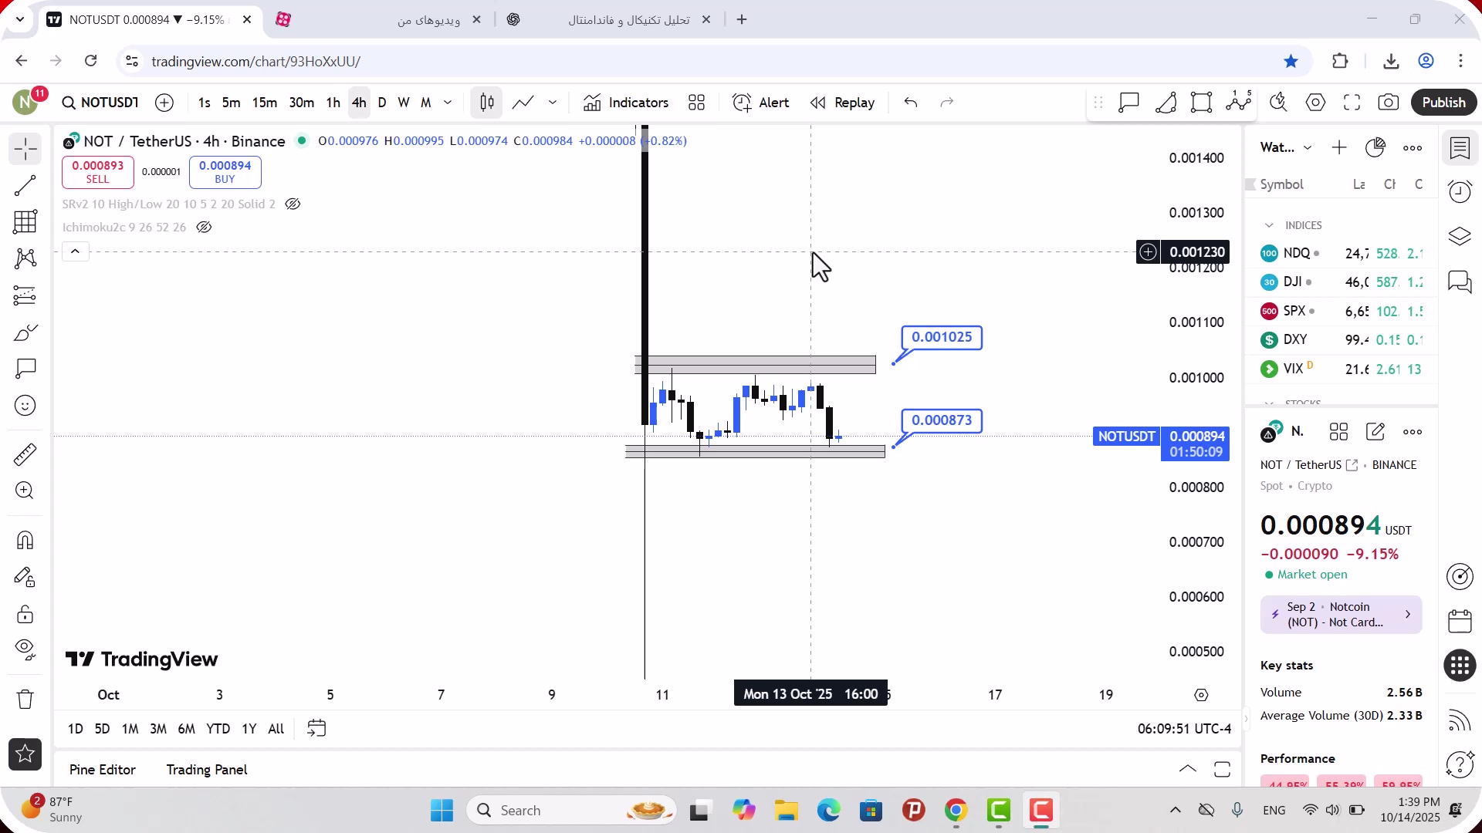1482x833 pixels.
Task: Open the emoji icons tool
Action: point(25,406)
